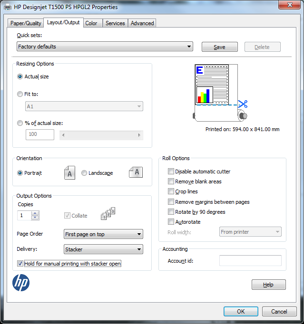Viewport: 304px width, 324px height.
Task: Select Actual size radio button
Action: [20, 76]
